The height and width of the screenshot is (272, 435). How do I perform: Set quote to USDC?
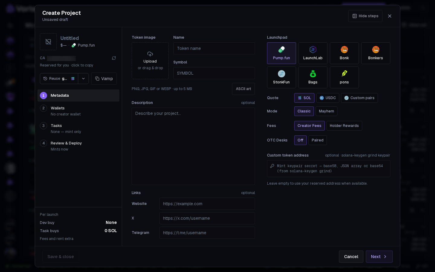(327, 98)
